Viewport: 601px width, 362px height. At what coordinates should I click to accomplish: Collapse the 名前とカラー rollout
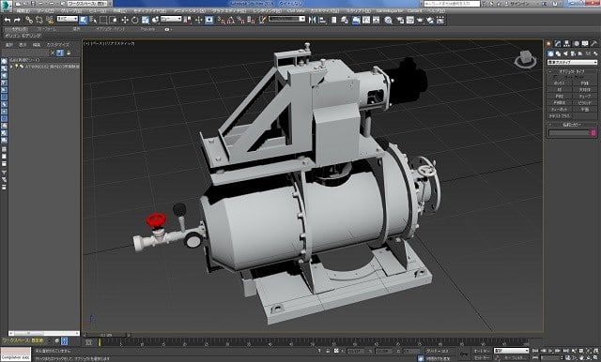tap(572, 125)
